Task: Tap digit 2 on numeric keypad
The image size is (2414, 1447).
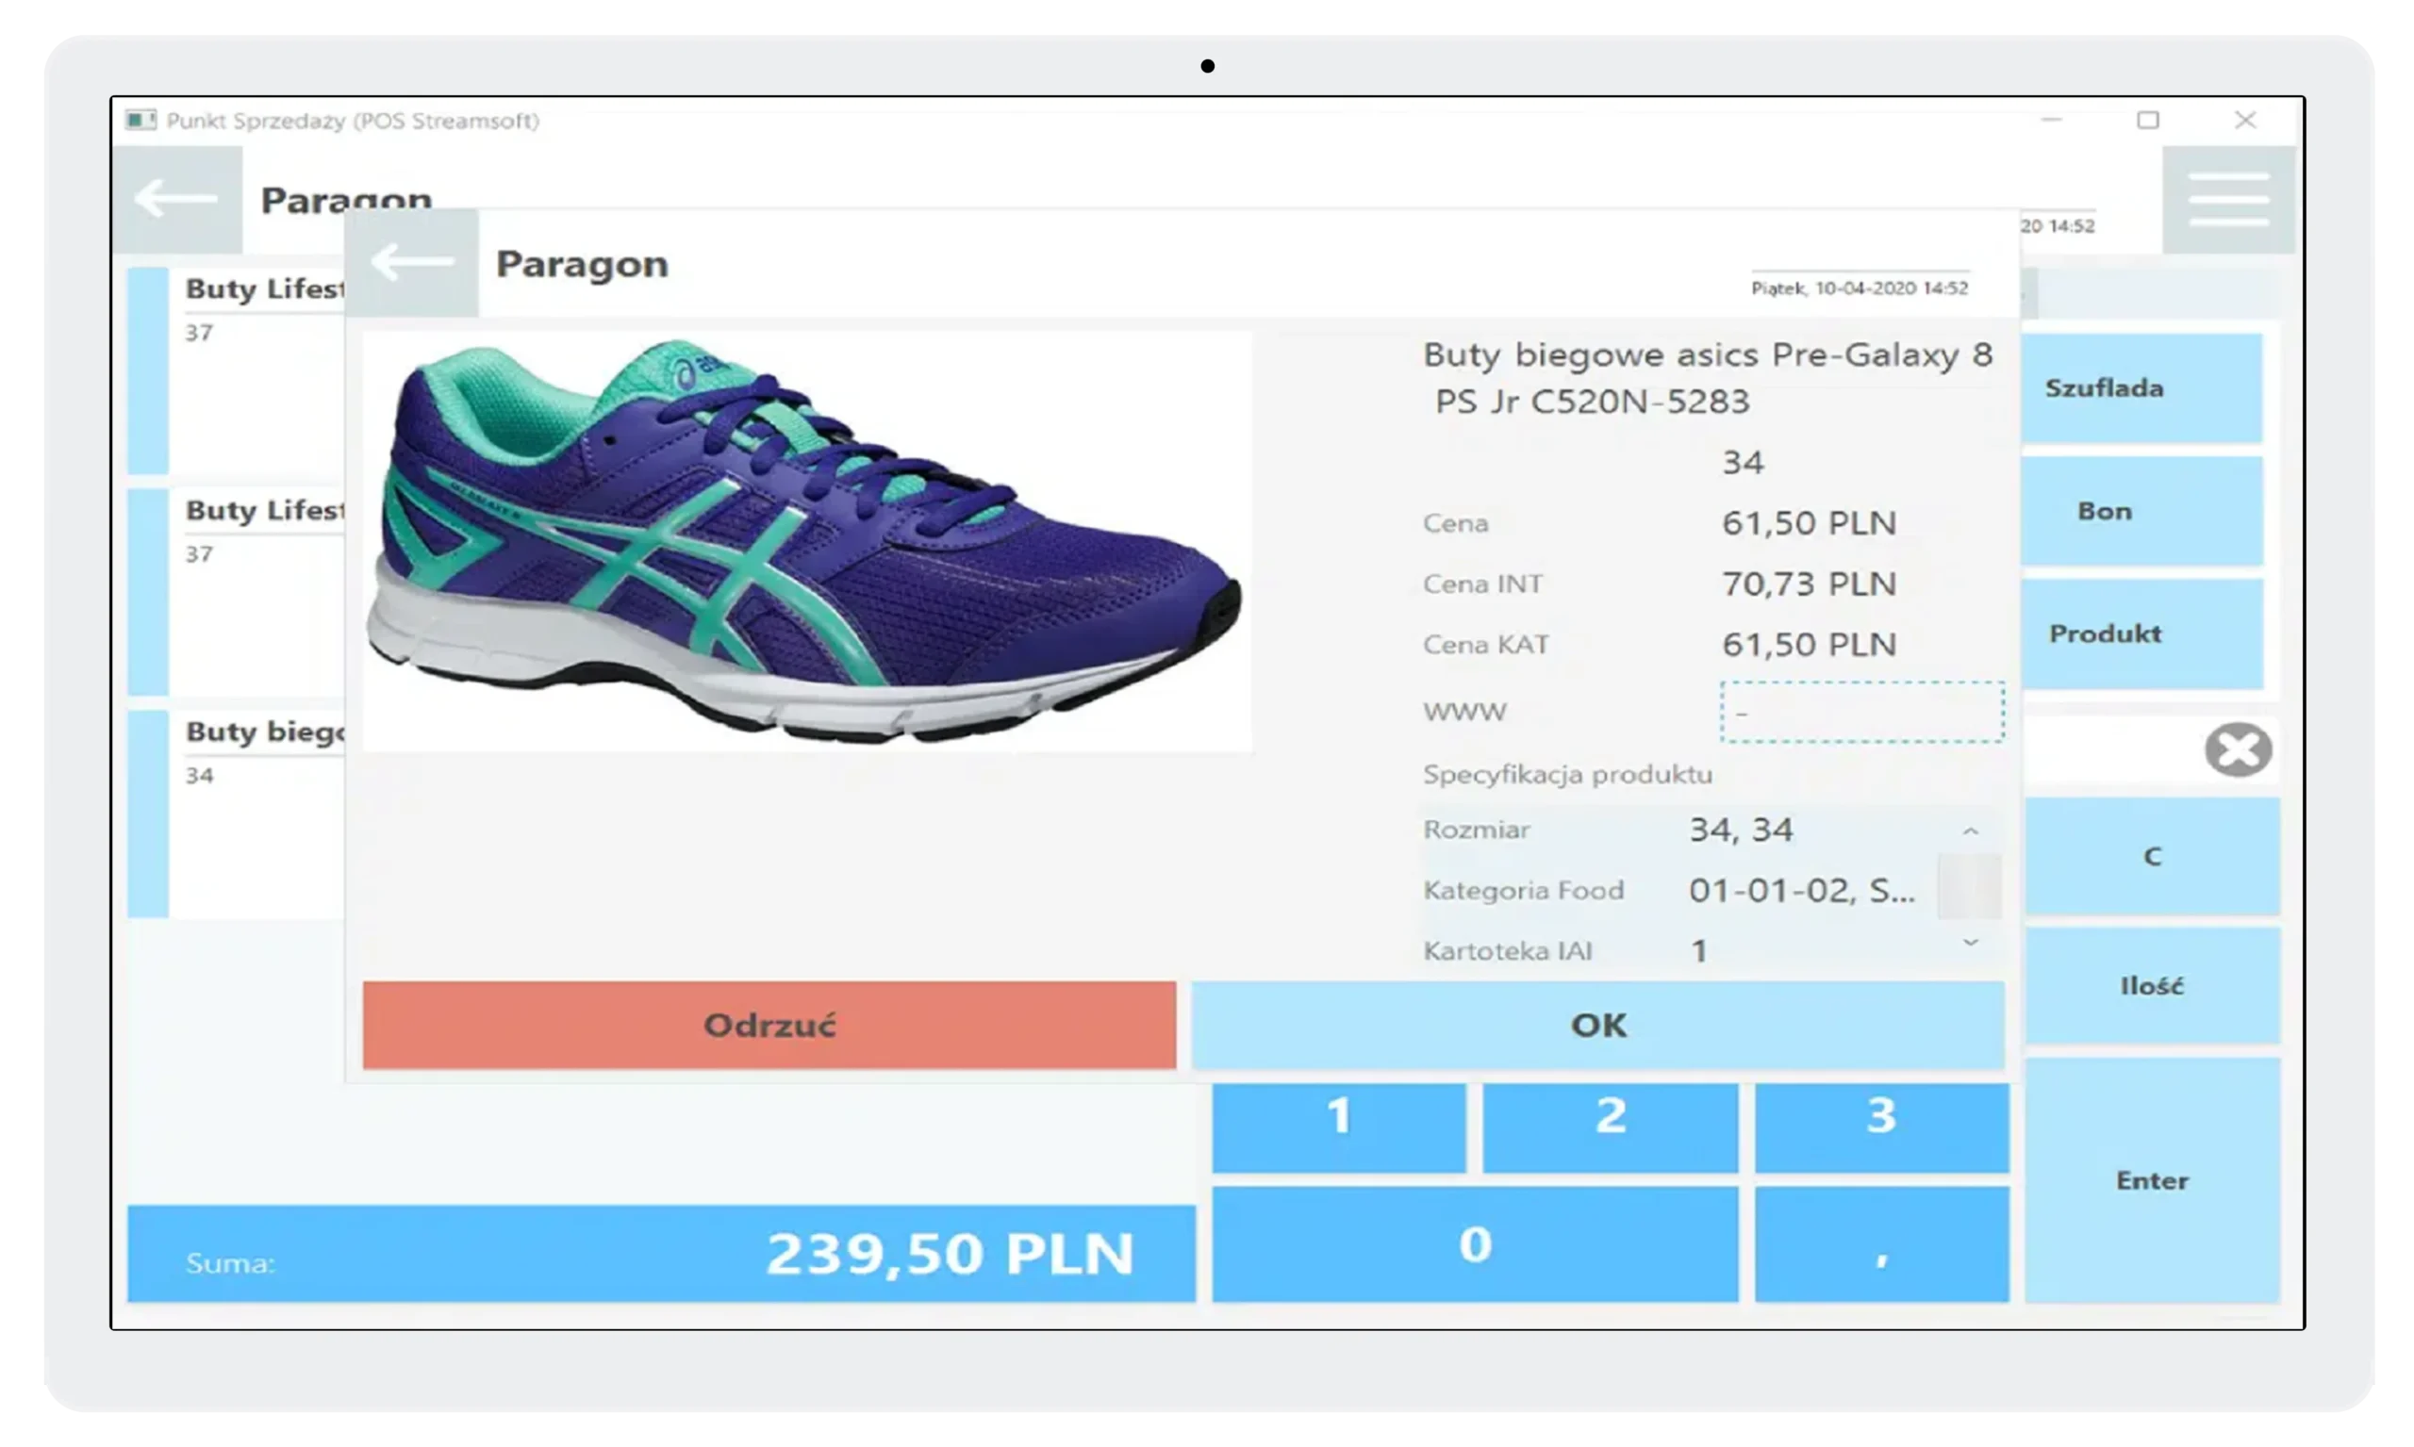Action: coord(1610,1126)
